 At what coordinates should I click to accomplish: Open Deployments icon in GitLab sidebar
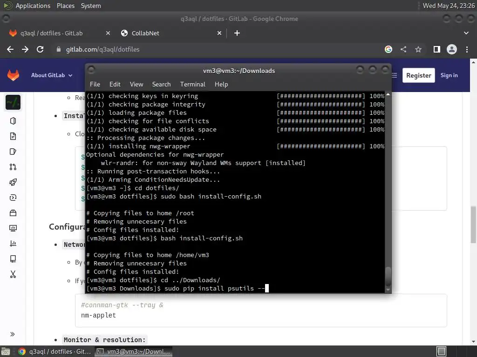[x=13, y=198]
